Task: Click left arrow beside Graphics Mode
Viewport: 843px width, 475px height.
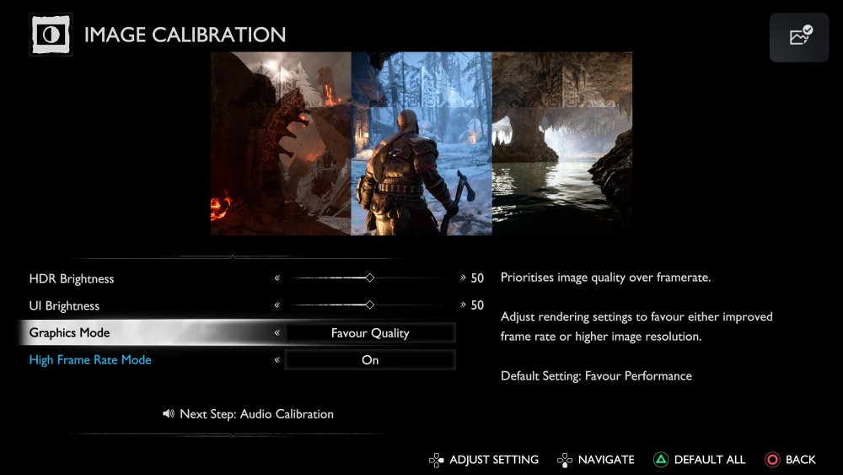Action: point(277,333)
